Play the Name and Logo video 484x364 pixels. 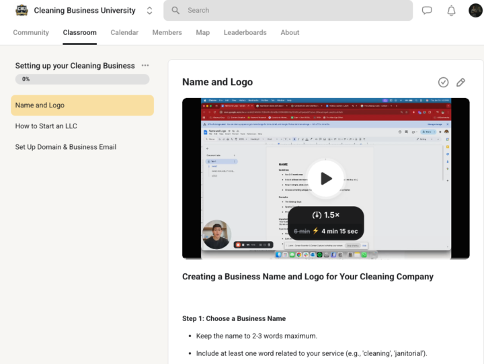(326, 179)
